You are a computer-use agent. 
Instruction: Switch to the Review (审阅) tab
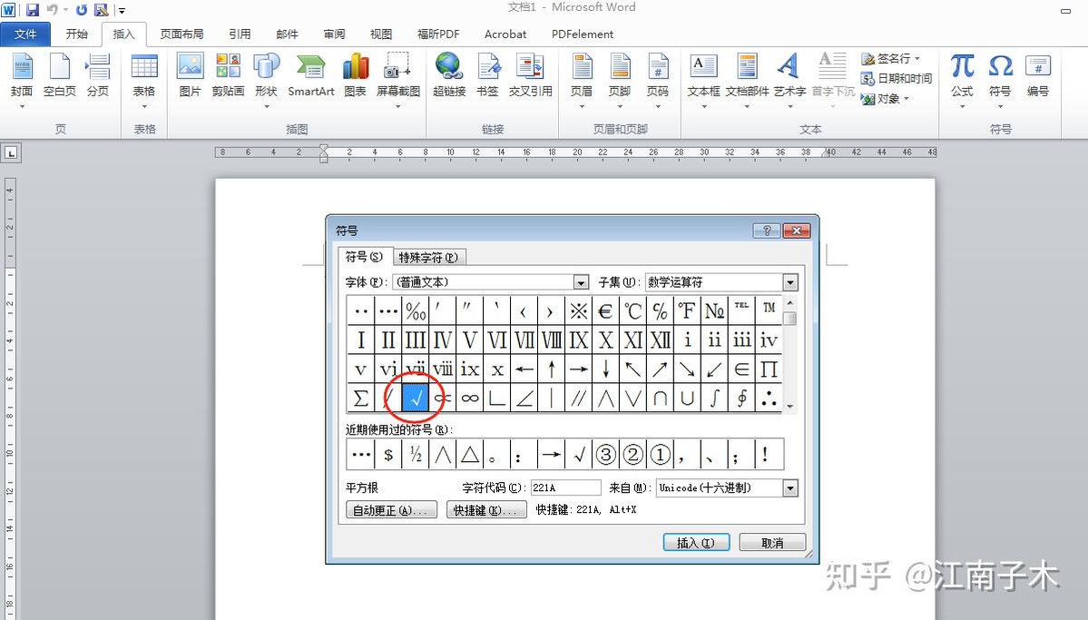coord(334,34)
